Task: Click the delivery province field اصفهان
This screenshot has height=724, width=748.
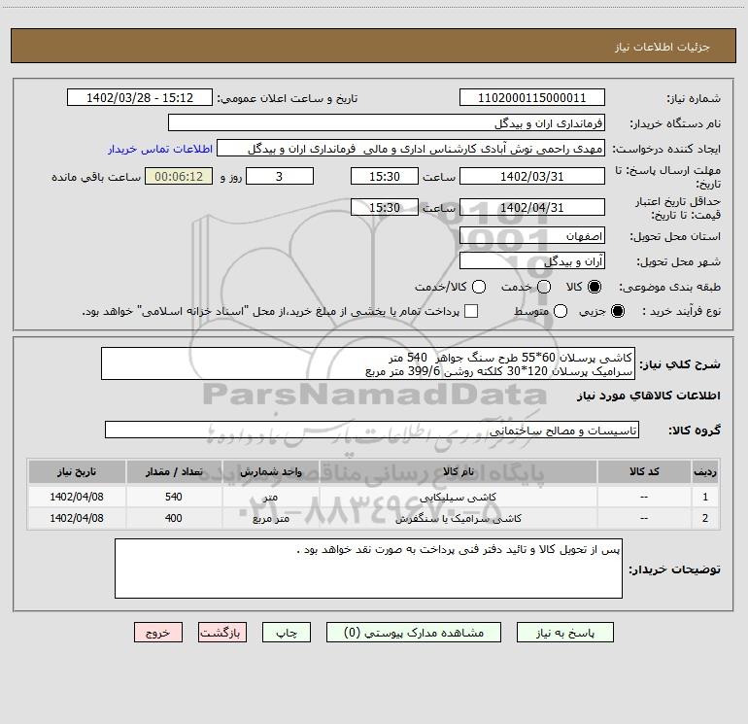Action: (532, 236)
